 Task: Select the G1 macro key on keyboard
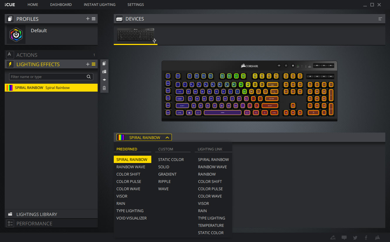point(168,76)
